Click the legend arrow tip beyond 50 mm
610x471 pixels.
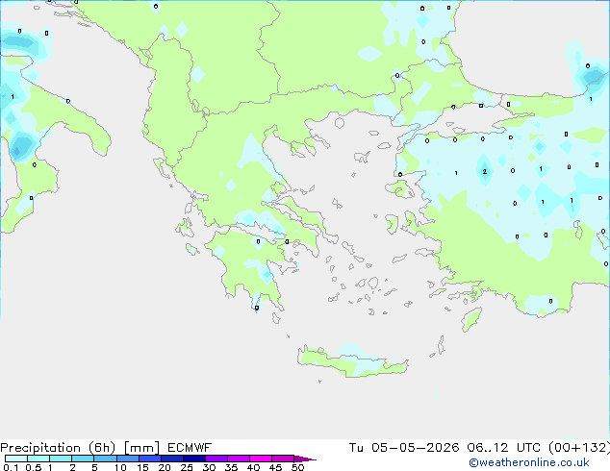(305, 459)
